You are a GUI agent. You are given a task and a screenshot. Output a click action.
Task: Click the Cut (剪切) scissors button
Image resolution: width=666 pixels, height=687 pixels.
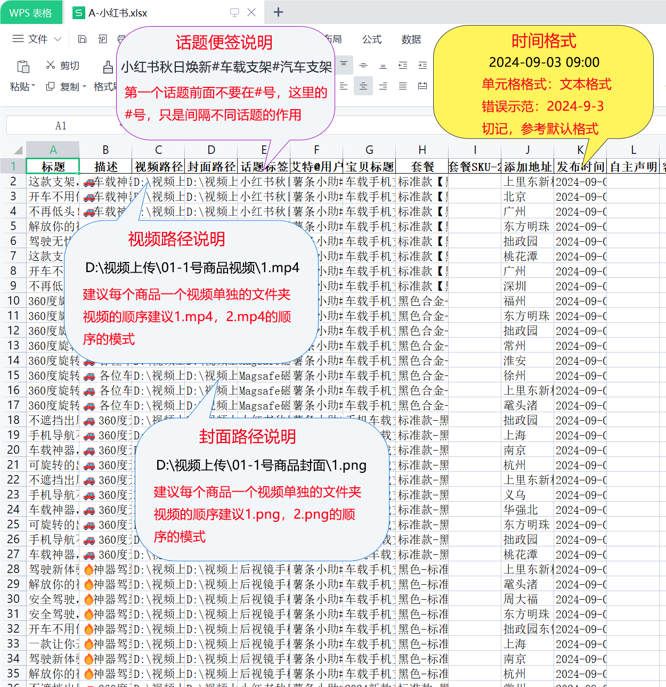(62, 65)
